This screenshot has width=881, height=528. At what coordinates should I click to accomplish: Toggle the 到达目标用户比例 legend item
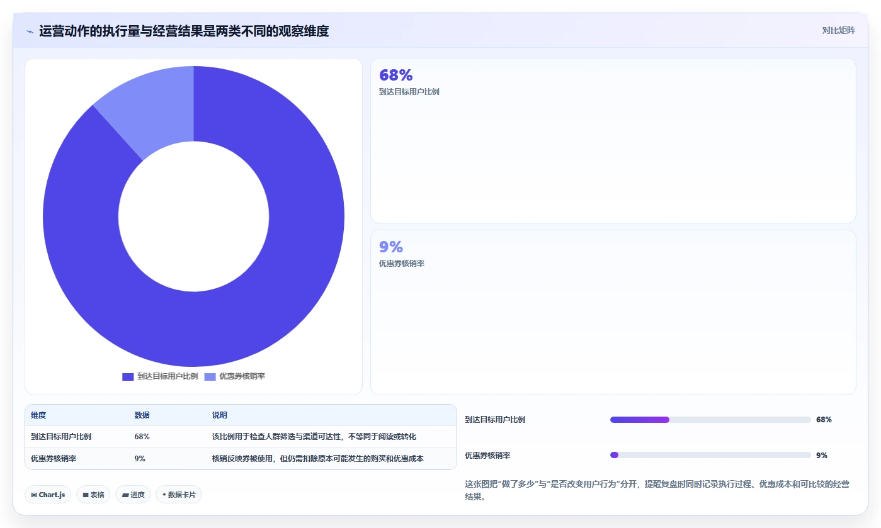160,376
